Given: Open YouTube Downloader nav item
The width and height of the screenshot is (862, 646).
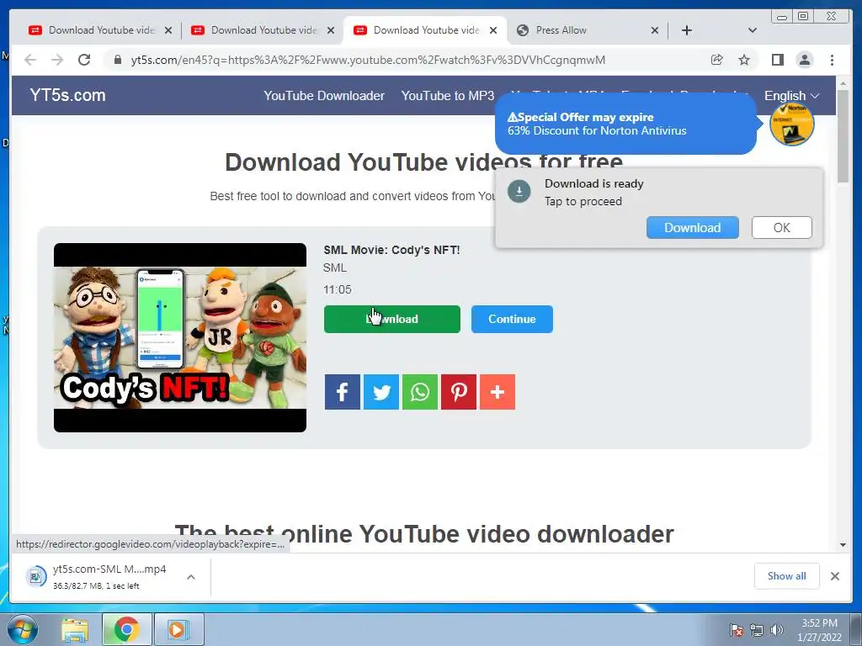Looking at the screenshot, I should pyautogui.click(x=324, y=96).
